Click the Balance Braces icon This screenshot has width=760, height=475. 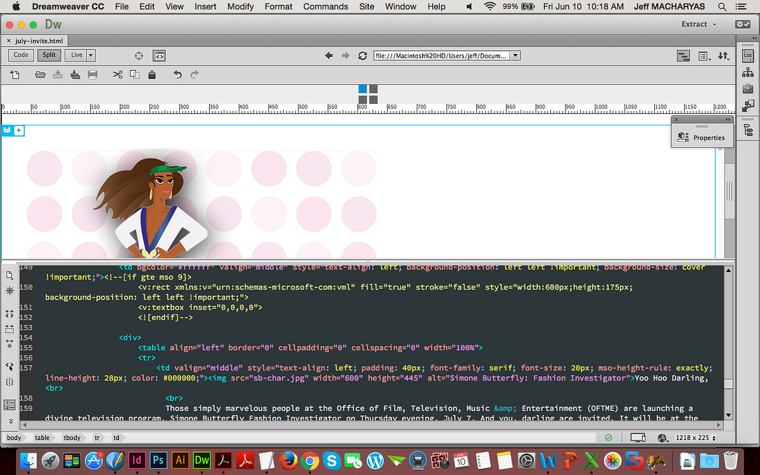click(x=9, y=383)
